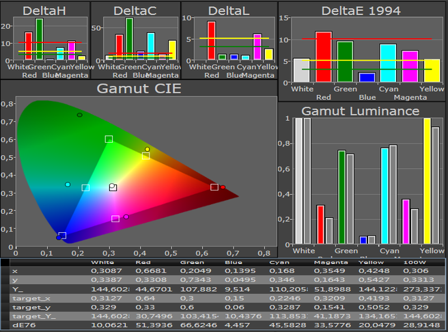Select the green bar in DeltaE 1994 chart
This screenshot has width=448, height=332.
coord(345,61)
